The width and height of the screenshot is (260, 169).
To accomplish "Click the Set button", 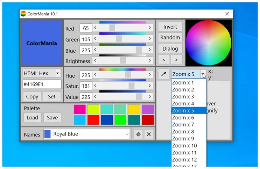I will point(52,96).
